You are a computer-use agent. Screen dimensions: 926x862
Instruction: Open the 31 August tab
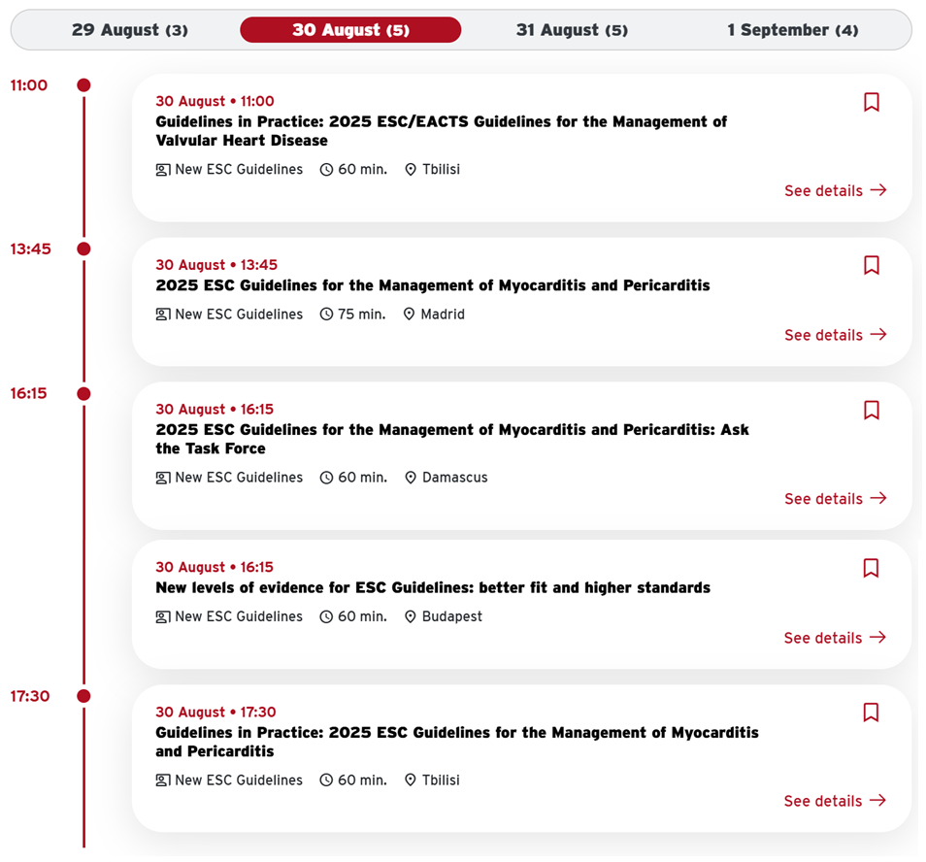(x=572, y=30)
